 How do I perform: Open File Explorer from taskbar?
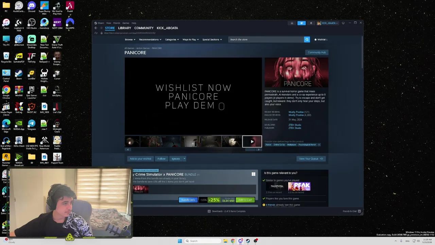pos(225,241)
